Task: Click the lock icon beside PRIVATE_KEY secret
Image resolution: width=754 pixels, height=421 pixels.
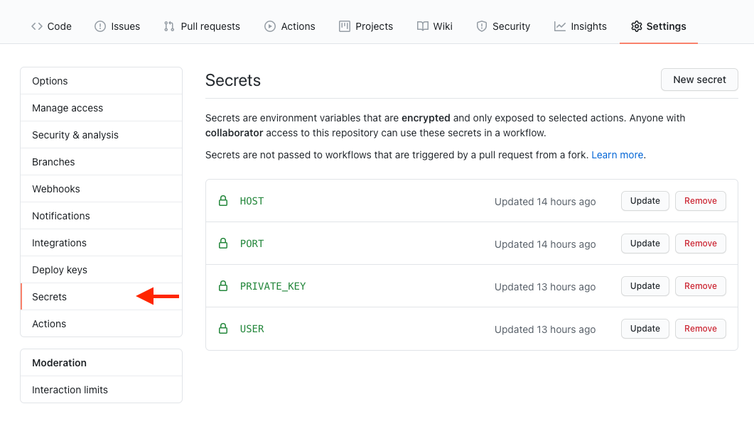Action: coord(223,286)
